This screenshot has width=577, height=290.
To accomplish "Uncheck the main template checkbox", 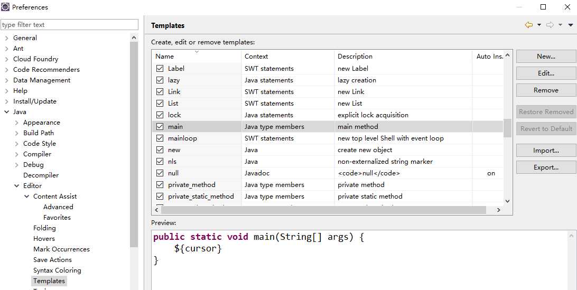I will [160, 127].
